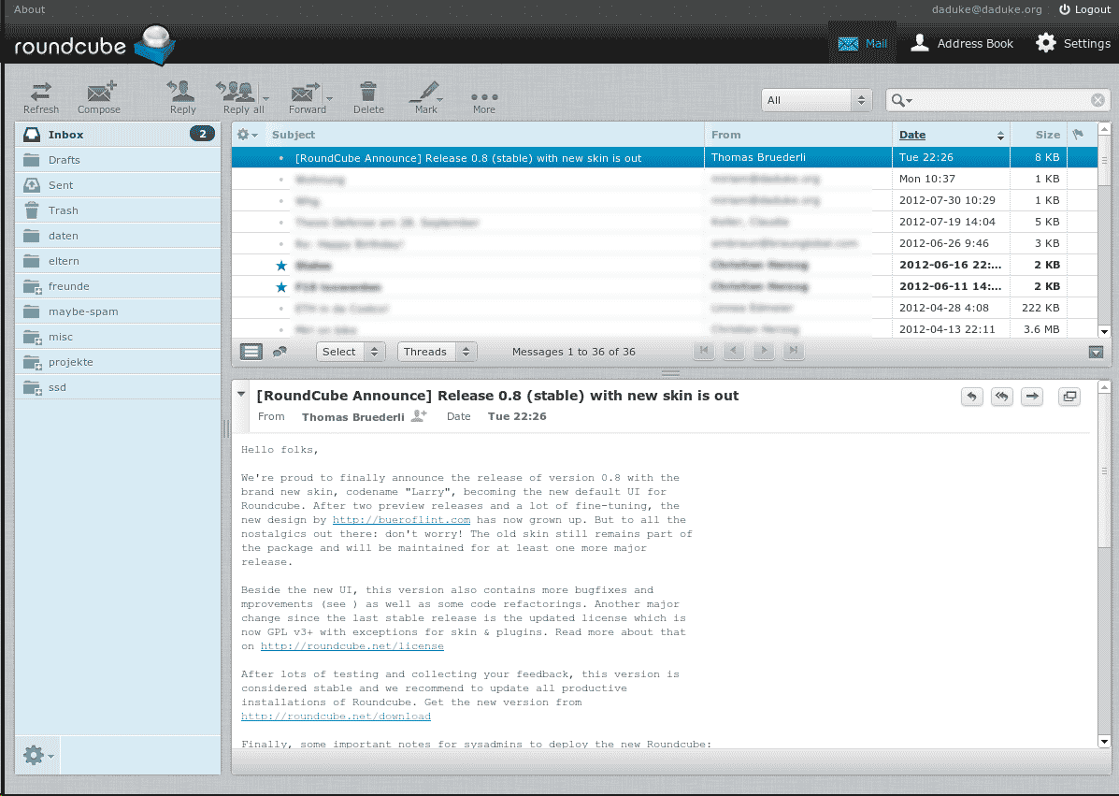Switch to list view mode
1119x796 pixels.
click(251, 352)
